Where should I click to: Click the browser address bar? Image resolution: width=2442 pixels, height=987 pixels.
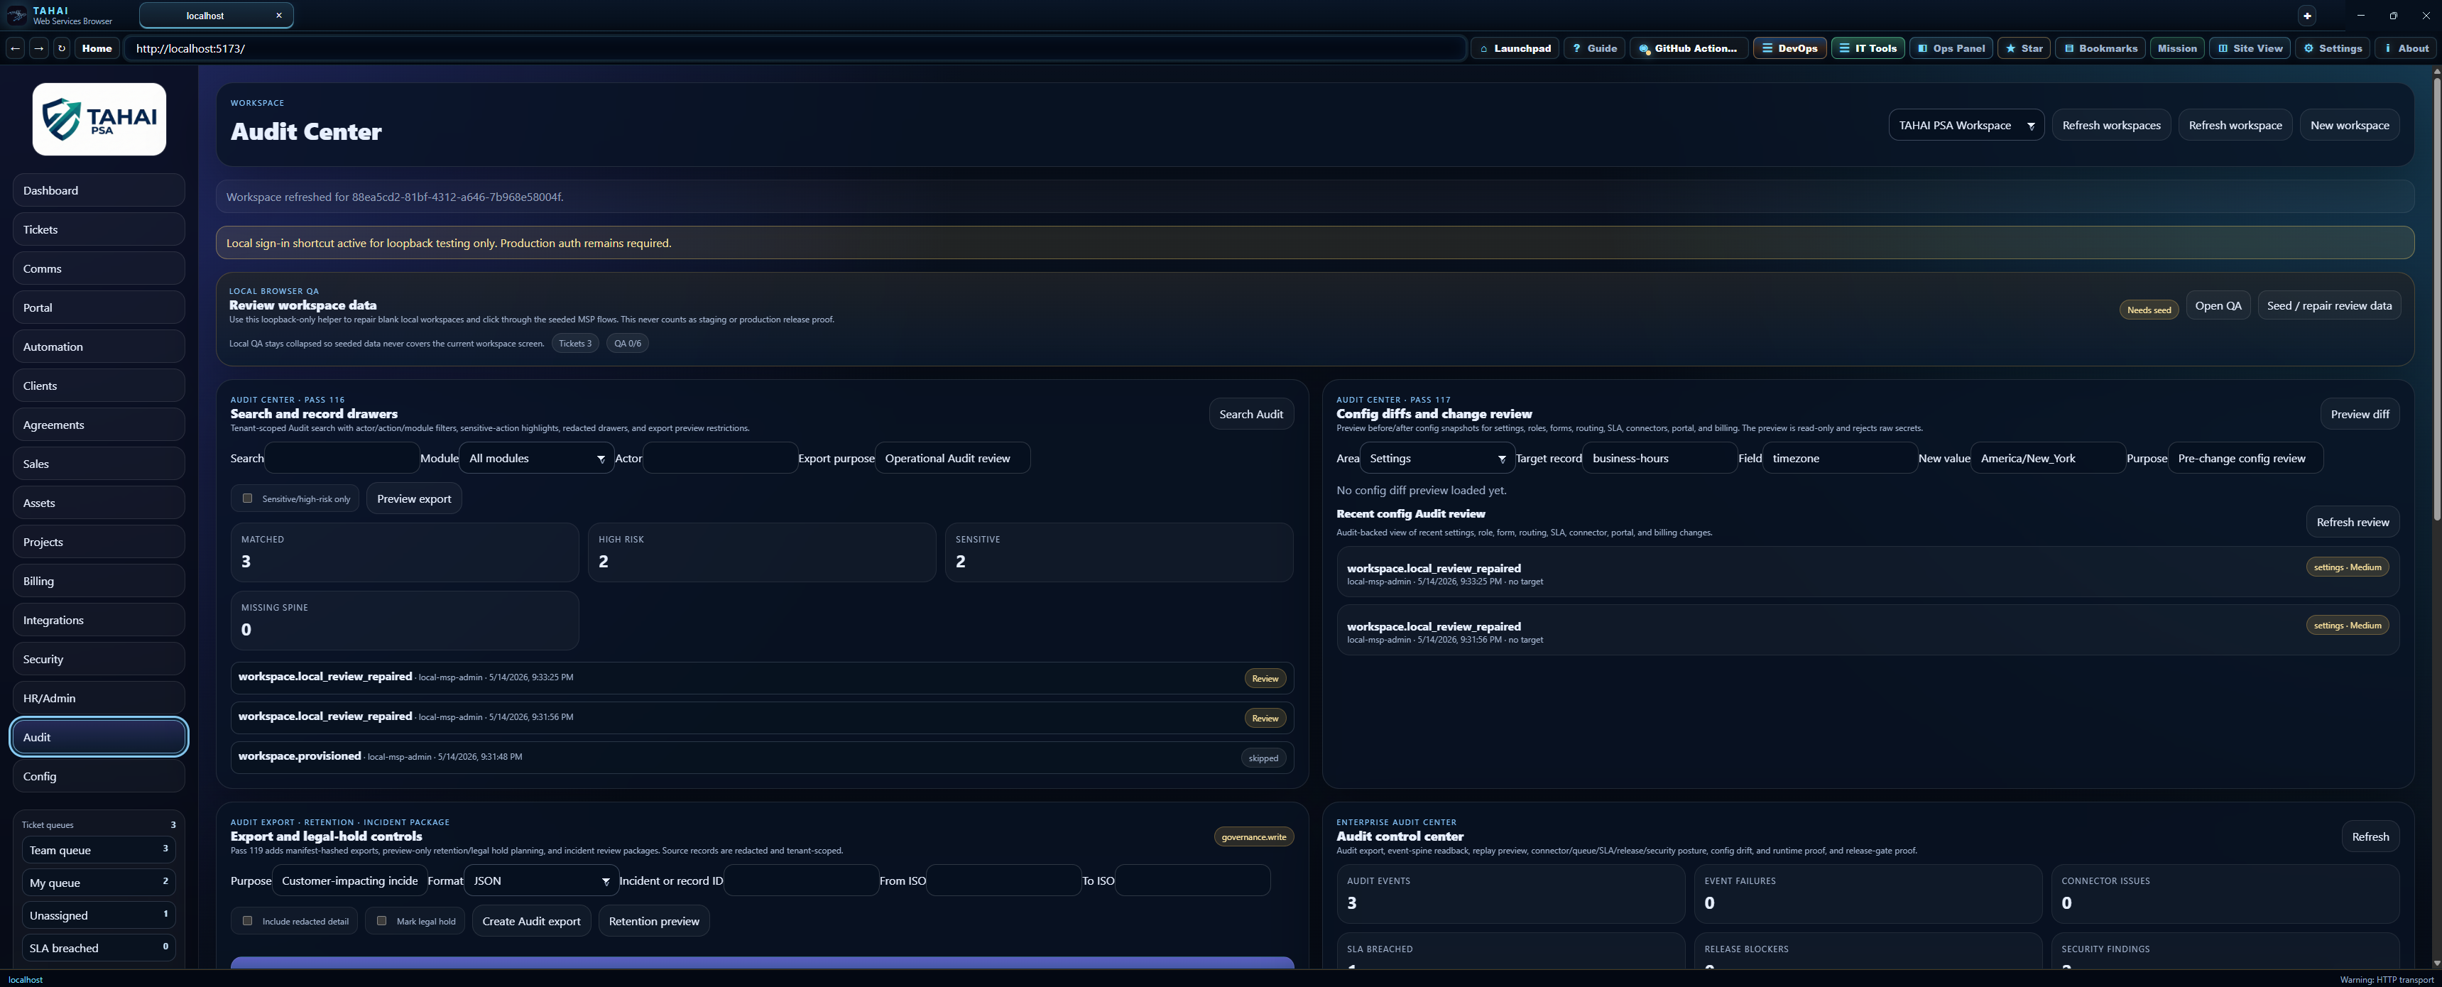(x=795, y=48)
